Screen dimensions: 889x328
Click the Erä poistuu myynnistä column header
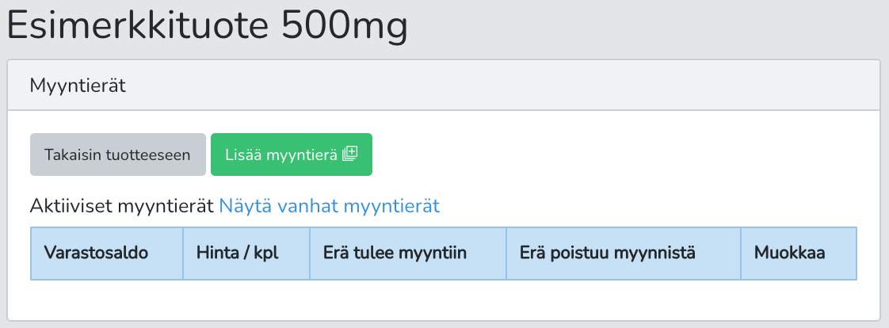624,254
